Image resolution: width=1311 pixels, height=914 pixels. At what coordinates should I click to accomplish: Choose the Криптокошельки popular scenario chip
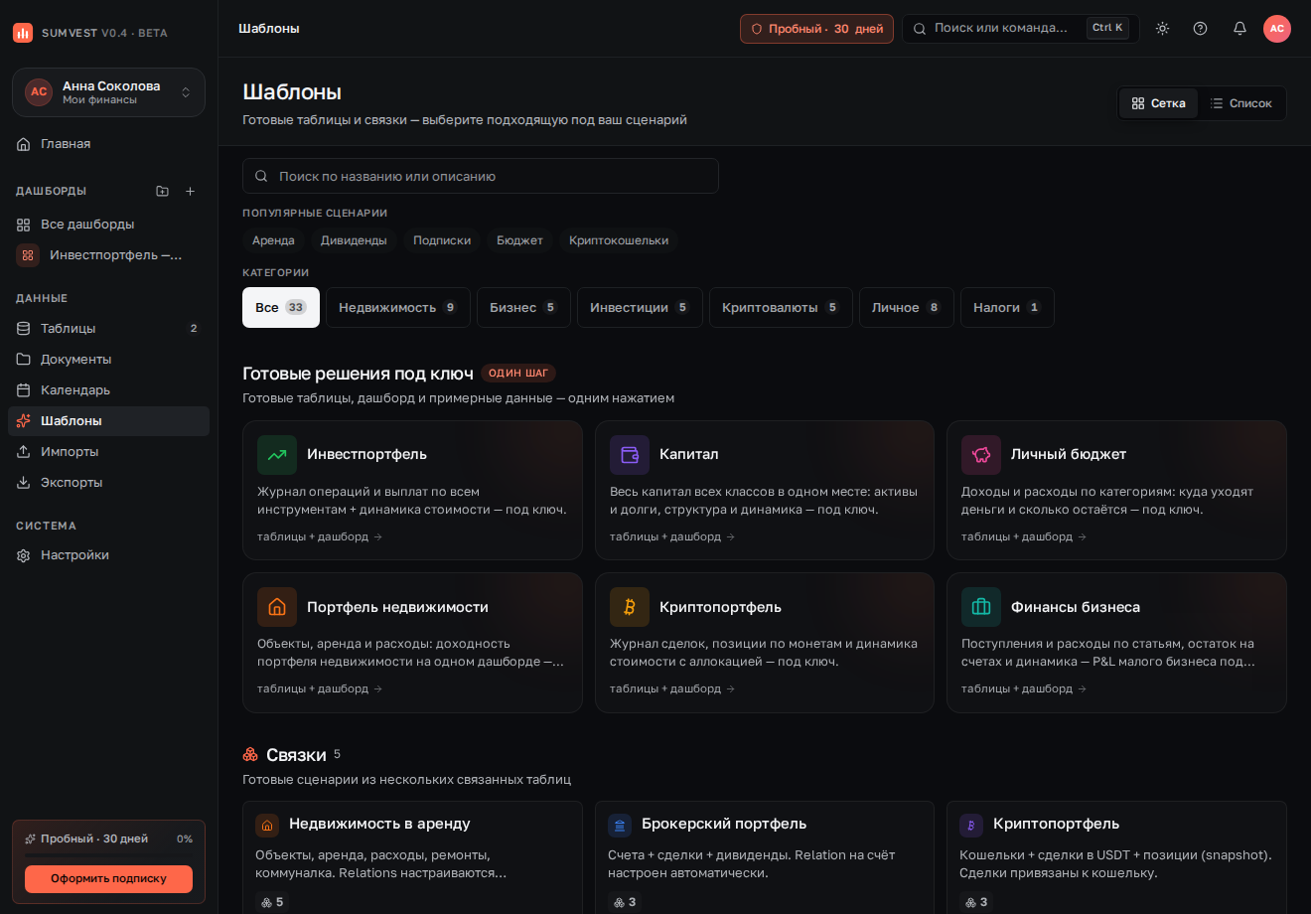point(619,240)
